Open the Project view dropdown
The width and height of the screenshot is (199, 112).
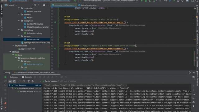[16, 5]
